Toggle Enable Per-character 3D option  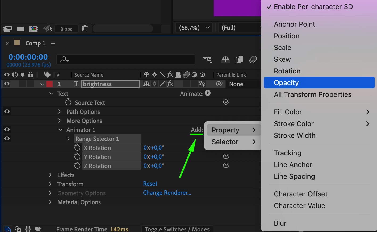pyautogui.click(x=313, y=7)
